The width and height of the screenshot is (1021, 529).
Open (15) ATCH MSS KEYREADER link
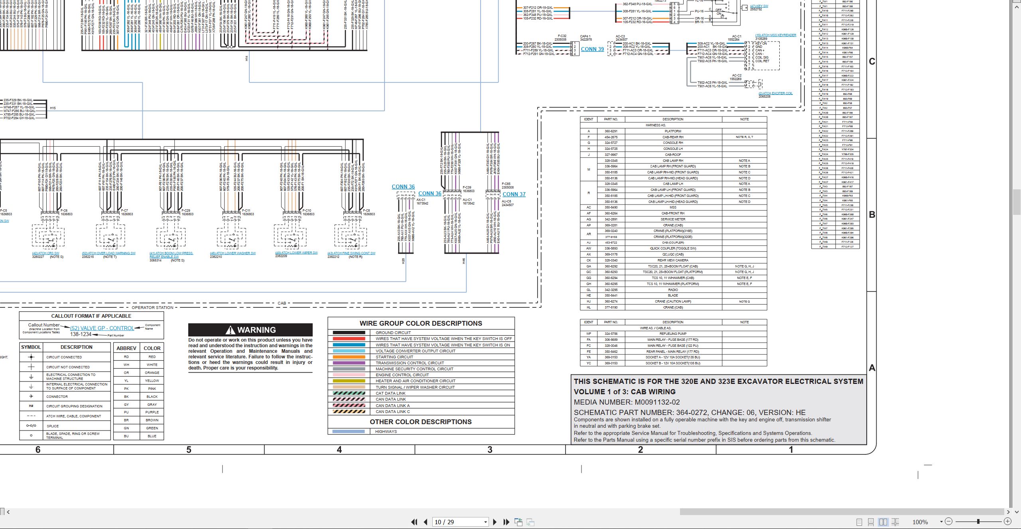[x=775, y=35]
